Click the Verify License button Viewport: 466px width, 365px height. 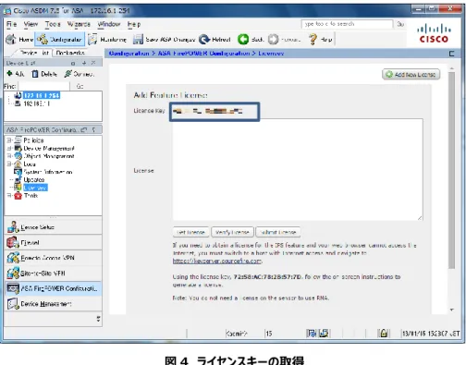[232, 232]
